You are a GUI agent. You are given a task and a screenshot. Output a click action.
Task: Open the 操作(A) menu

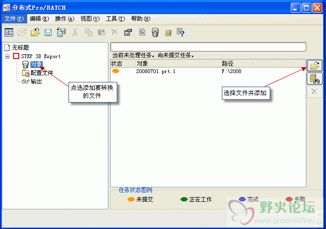point(65,19)
